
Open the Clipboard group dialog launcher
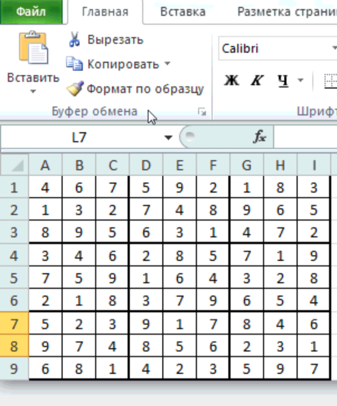click(202, 112)
